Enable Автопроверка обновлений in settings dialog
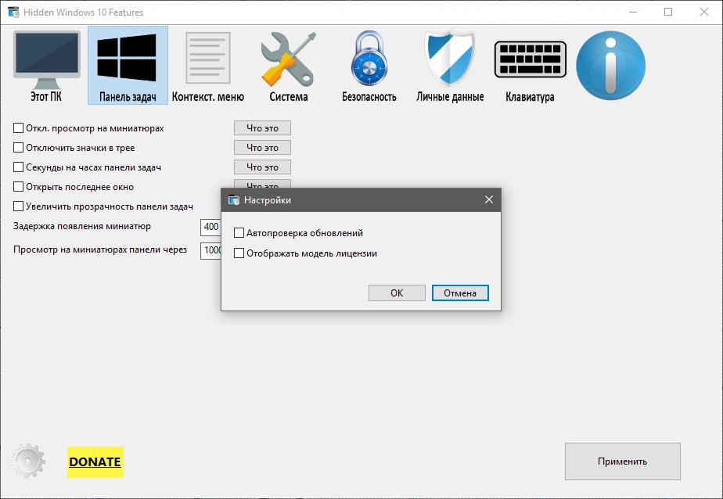723x499 pixels. click(239, 233)
